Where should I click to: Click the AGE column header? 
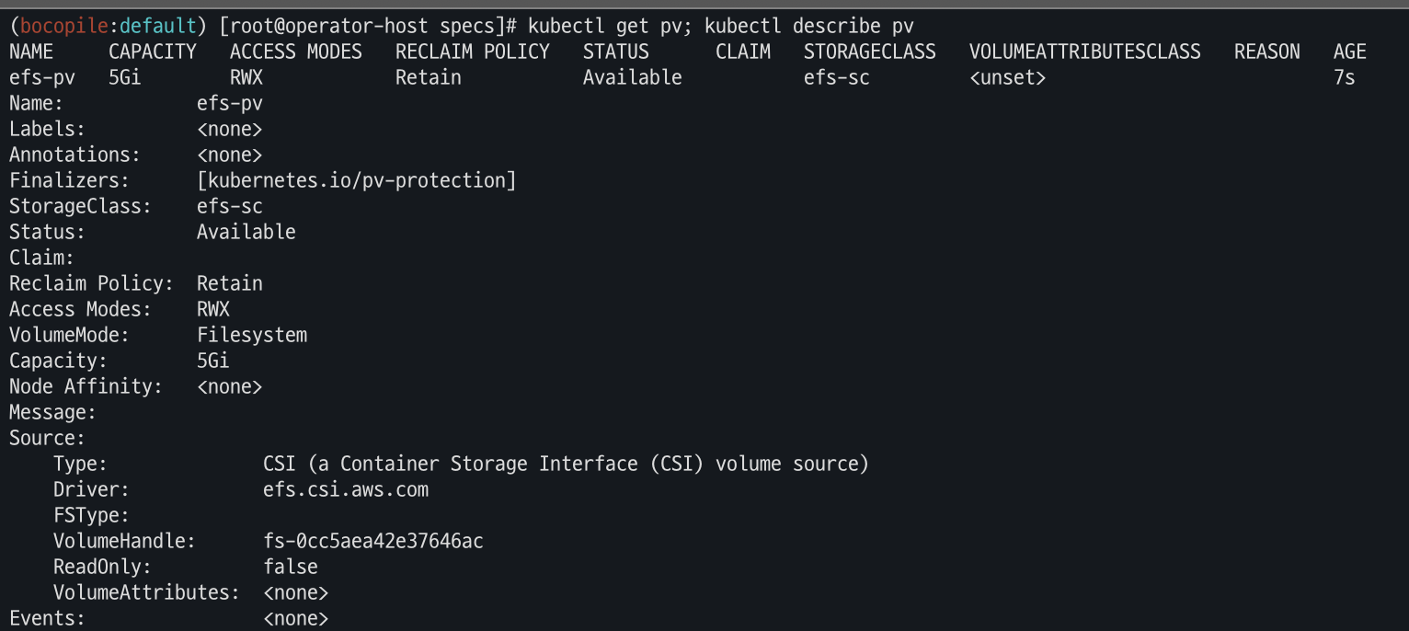[x=1349, y=52]
